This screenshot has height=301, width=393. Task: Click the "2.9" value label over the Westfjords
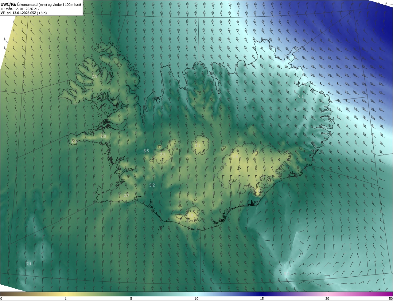point(95,76)
